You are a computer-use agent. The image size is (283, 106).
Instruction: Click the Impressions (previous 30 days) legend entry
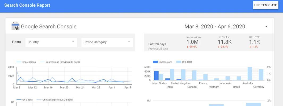coord(60,62)
